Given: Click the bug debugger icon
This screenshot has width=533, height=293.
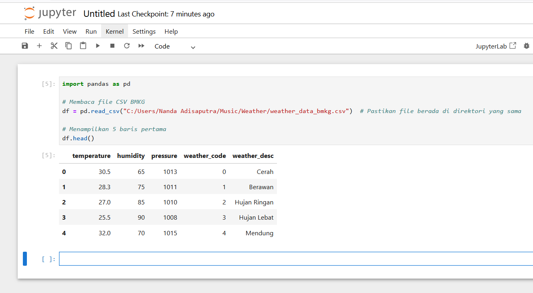Looking at the screenshot, I should 527,46.
